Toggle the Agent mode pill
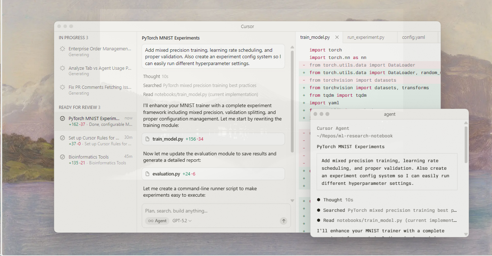 (x=157, y=221)
